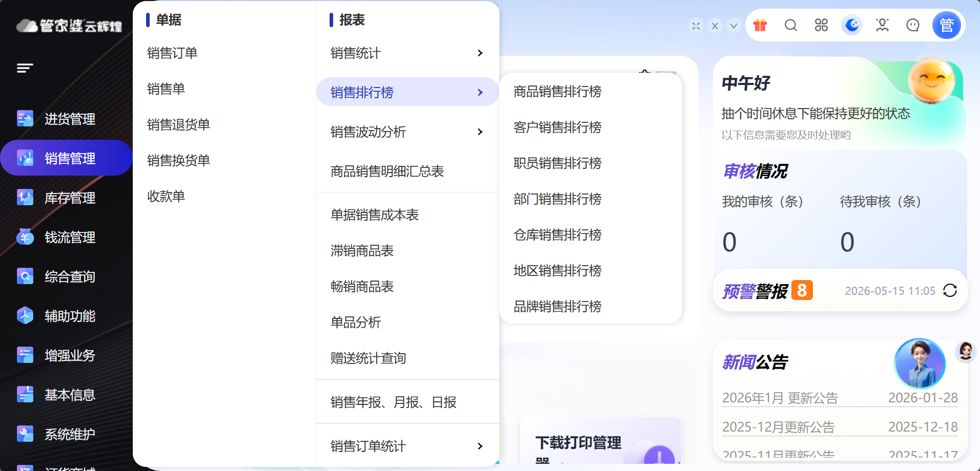Viewport: 980px width, 471px height.
Task: Open 销售单 document
Action: tap(166, 89)
